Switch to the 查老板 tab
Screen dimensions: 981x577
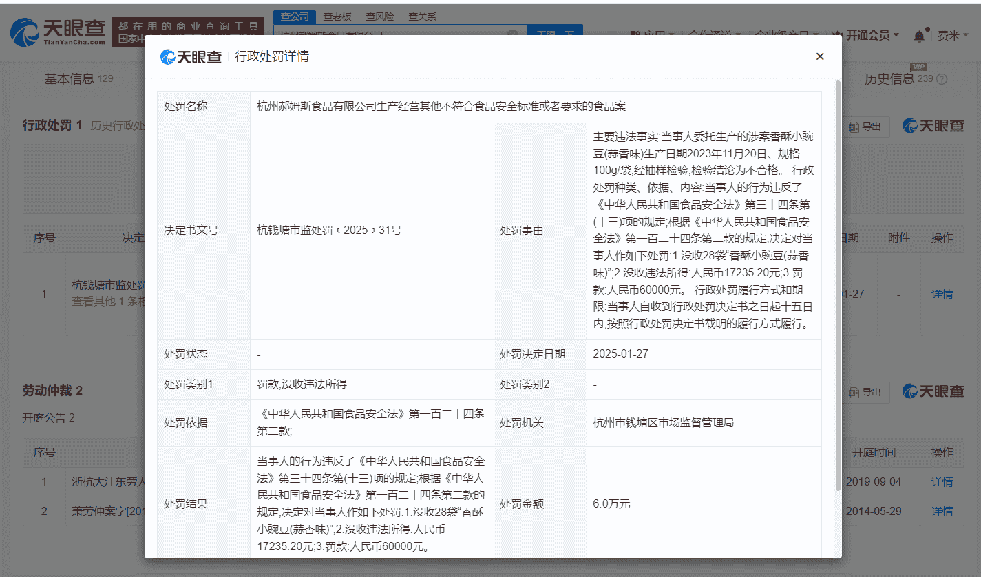(337, 16)
